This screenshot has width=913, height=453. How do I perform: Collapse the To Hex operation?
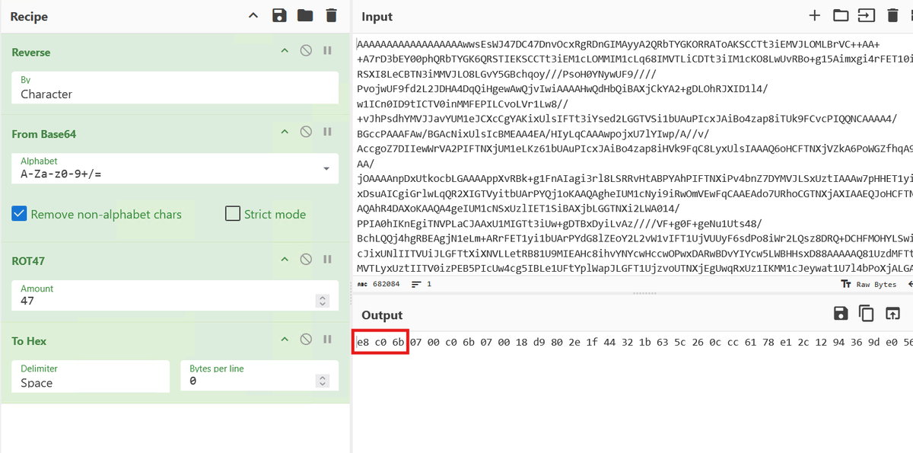coord(285,340)
